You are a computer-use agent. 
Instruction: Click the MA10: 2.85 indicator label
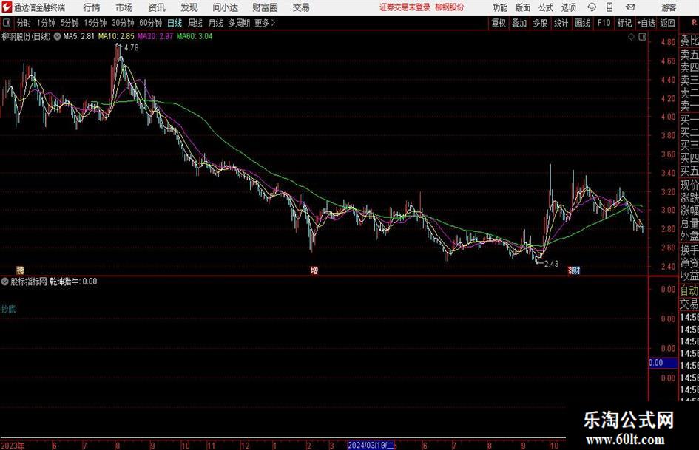[116, 36]
